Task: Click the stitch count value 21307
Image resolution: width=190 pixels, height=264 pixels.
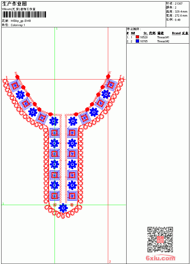Action: click(x=179, y=4)
